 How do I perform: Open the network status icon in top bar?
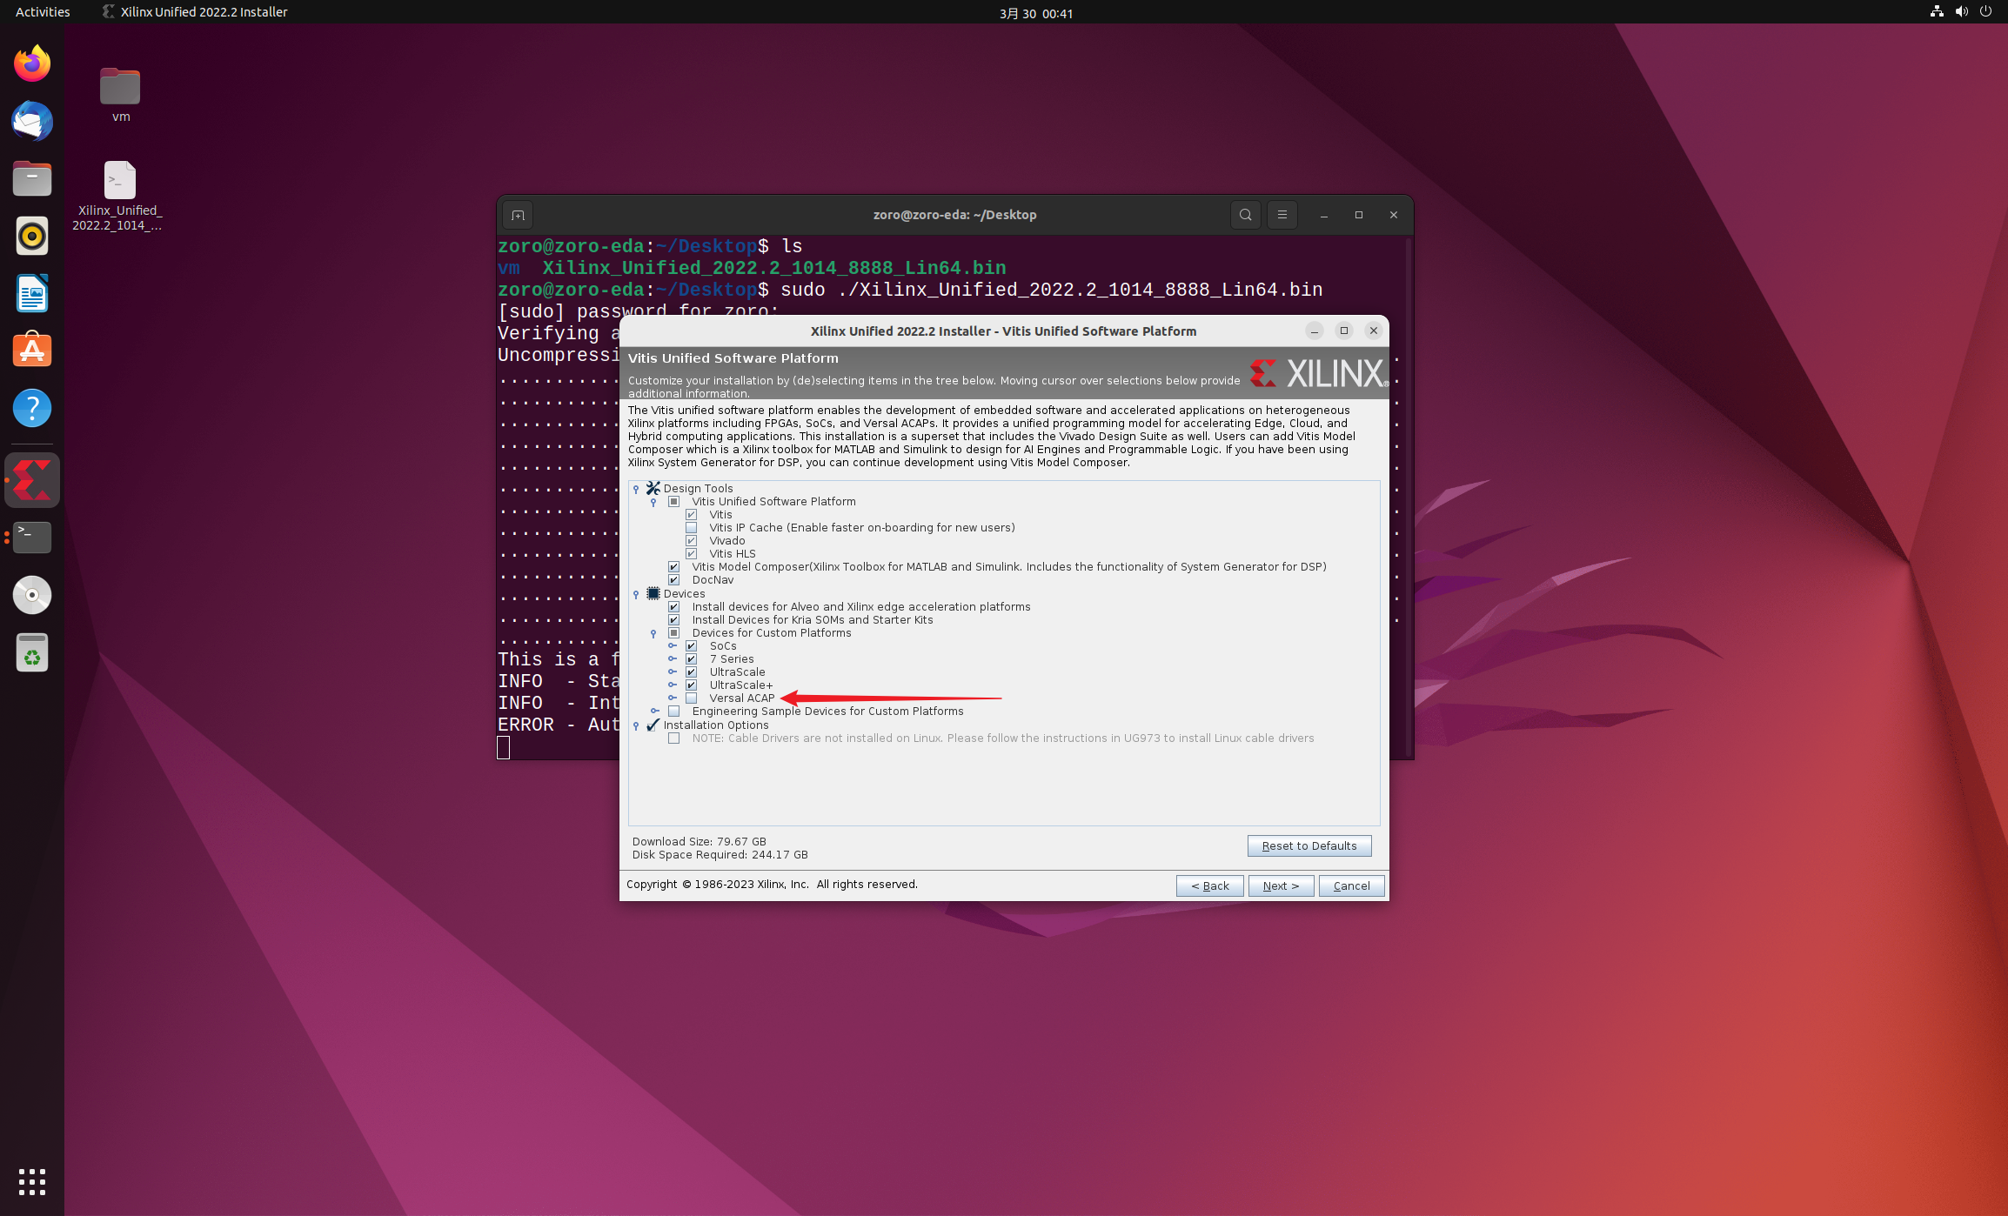[1937, 12]
